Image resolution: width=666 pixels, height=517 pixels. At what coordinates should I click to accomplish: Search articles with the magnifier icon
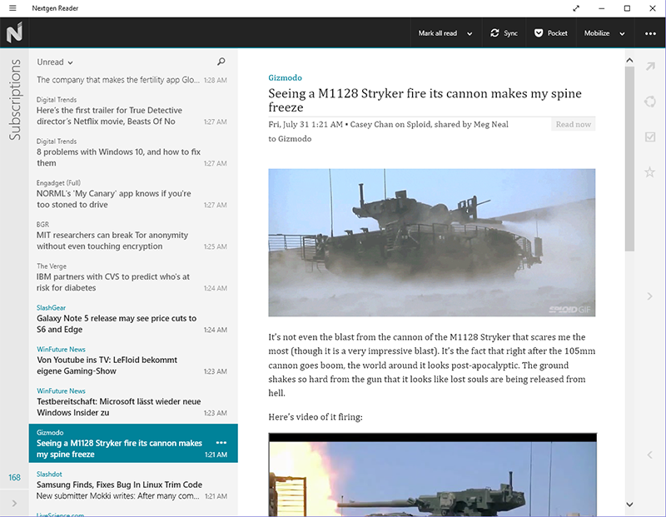[x=221, y=62]
